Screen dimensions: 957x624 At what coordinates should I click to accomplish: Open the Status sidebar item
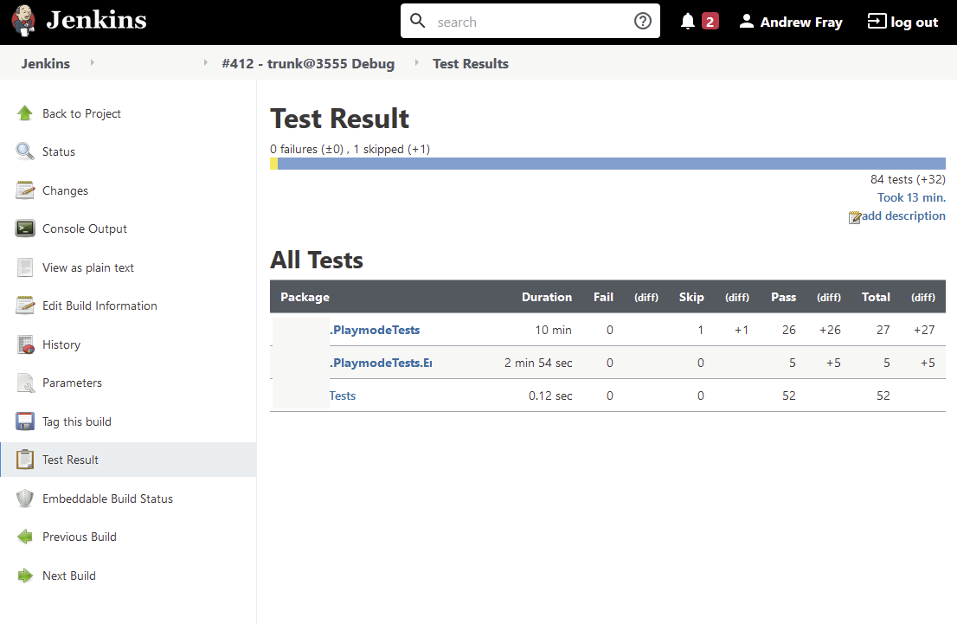(59, 152)
